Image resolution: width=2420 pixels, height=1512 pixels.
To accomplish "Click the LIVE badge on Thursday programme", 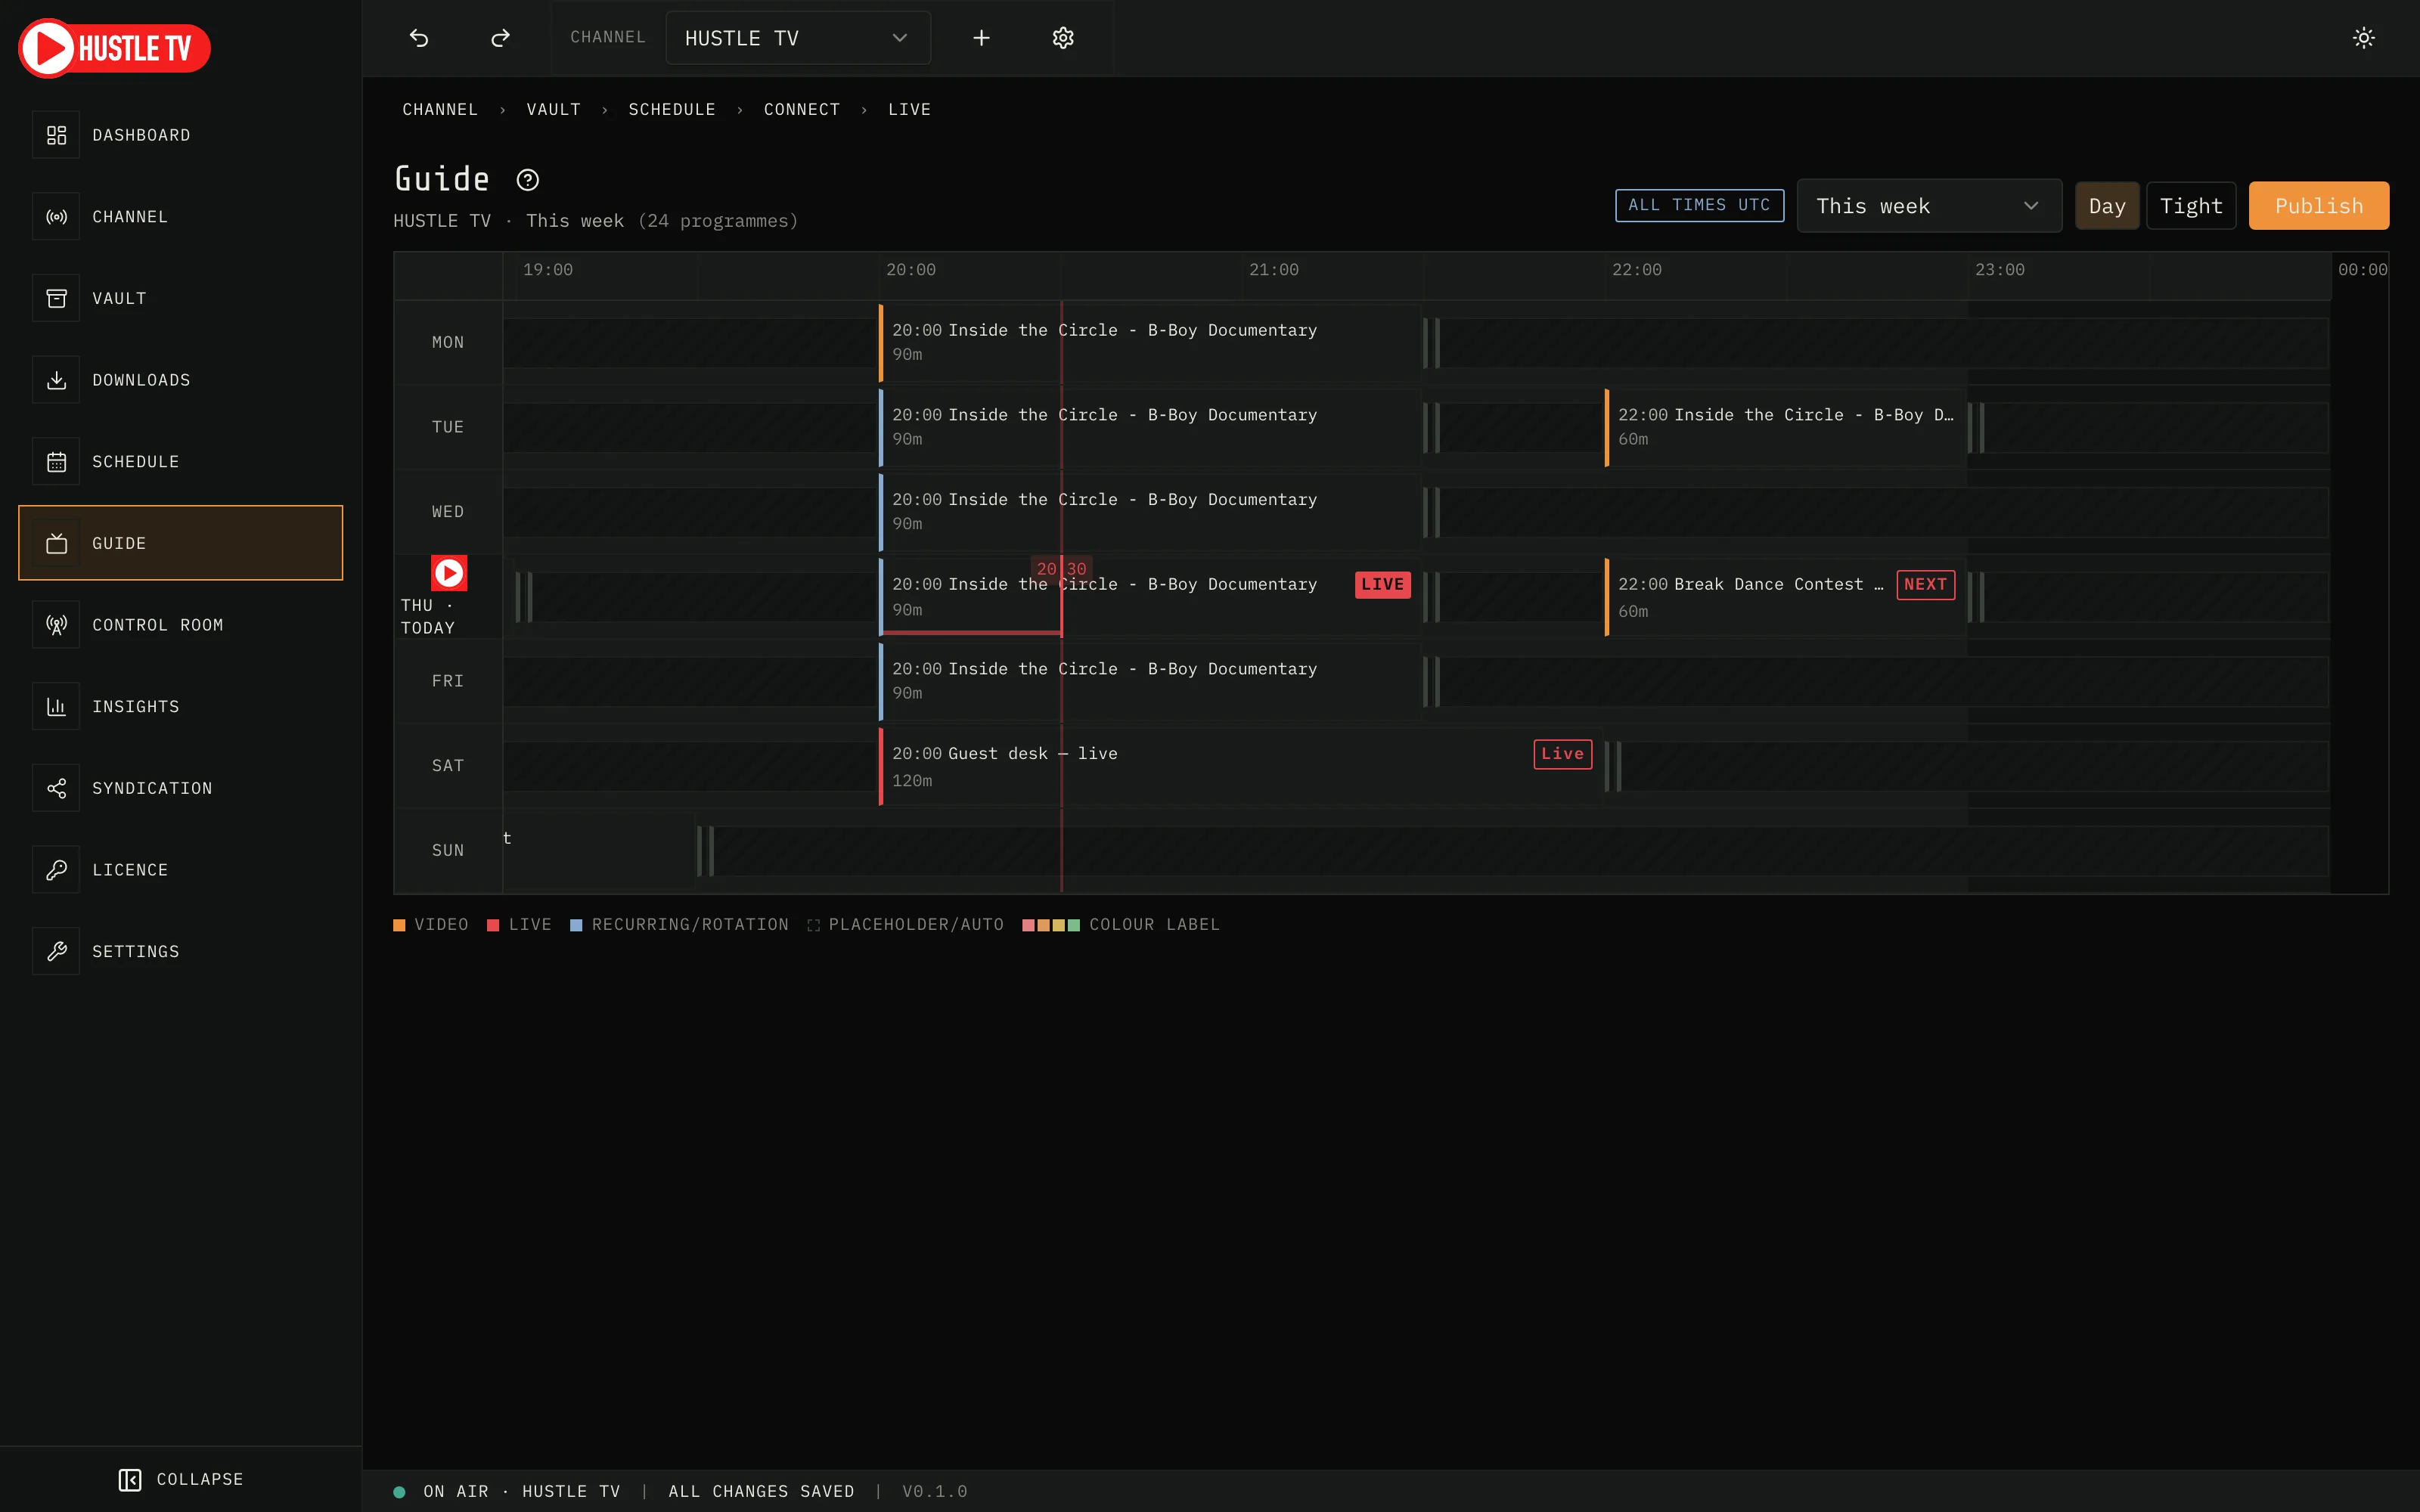I will coord(1382,585).
